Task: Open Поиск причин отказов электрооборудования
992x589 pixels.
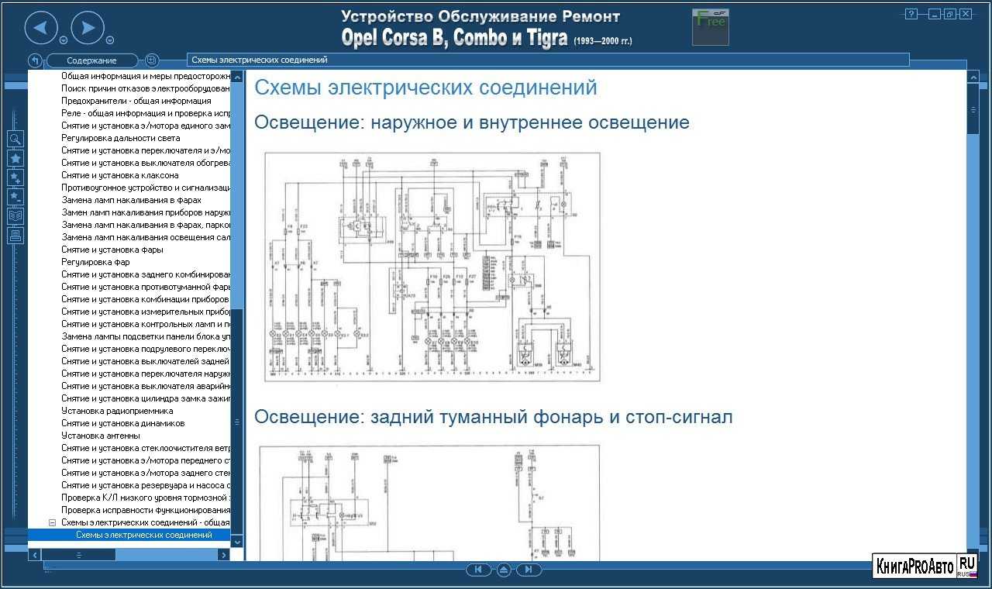Action: 146,88
